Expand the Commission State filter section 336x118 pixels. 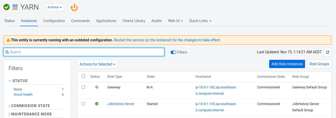coord(30,106)
